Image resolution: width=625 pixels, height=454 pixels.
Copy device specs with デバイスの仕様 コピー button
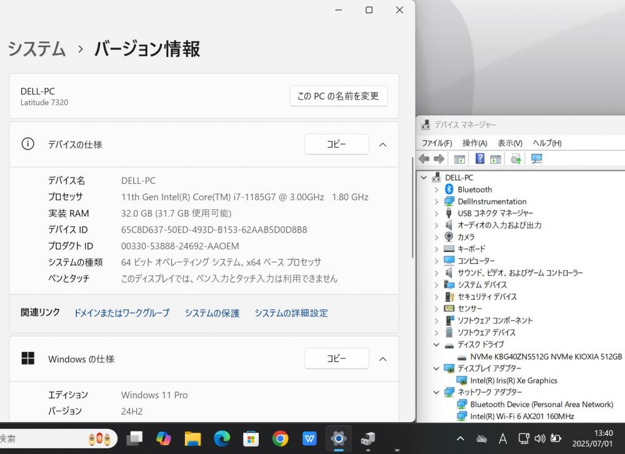pos(336,144)
